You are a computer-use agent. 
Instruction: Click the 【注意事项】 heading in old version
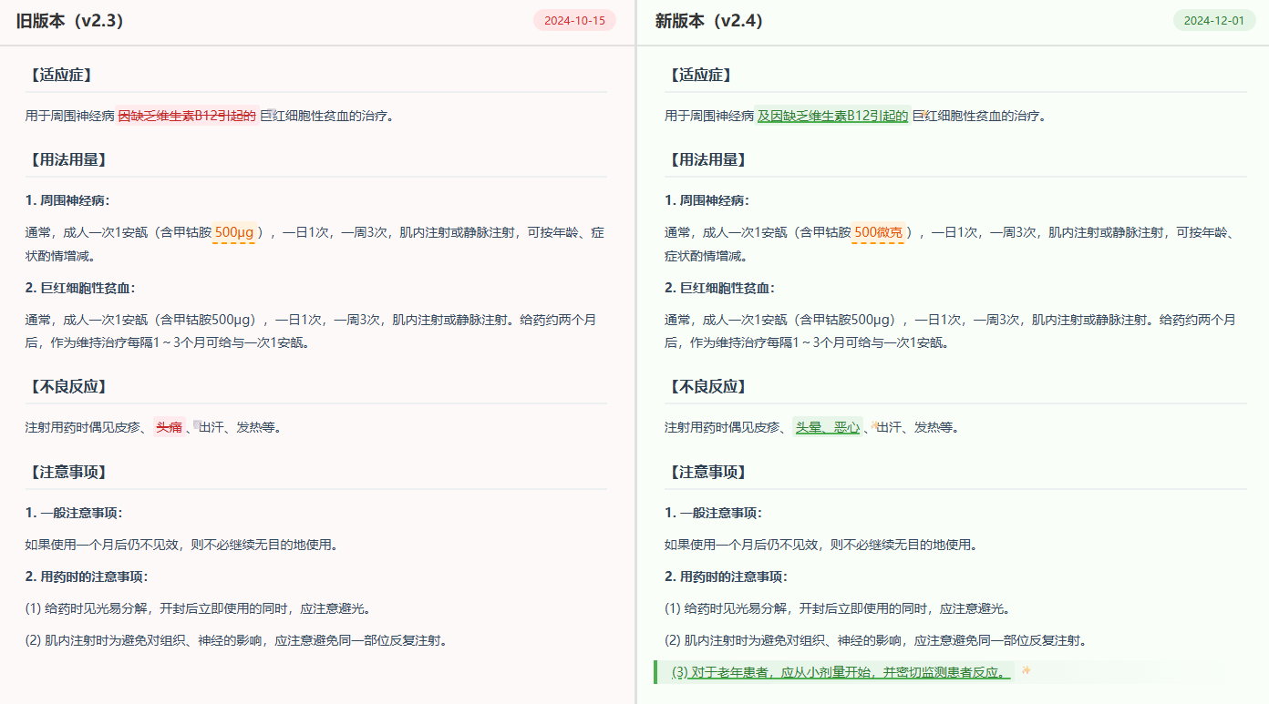(69, 472)
